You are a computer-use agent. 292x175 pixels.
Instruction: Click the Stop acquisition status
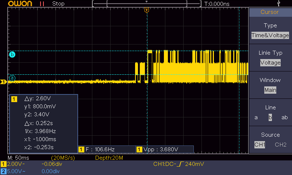tap(58, 4)
